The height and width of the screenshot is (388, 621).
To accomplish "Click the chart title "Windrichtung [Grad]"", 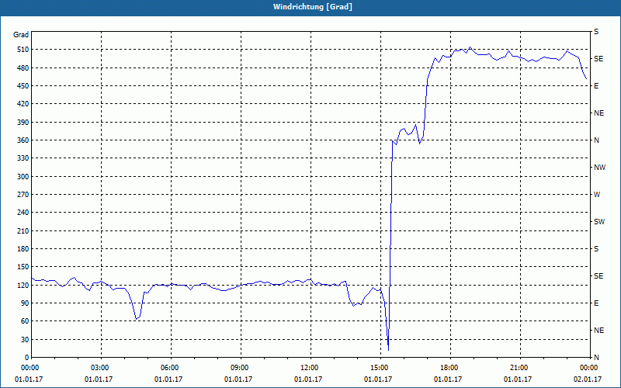I will [313, 7].
